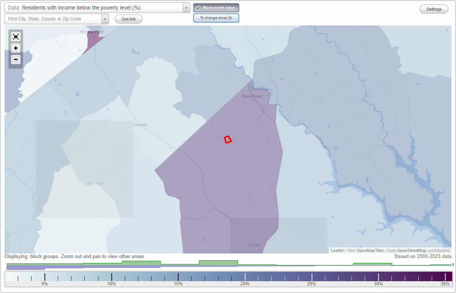
Task: Click the arrow on the city search box
Action: [105, 19]
